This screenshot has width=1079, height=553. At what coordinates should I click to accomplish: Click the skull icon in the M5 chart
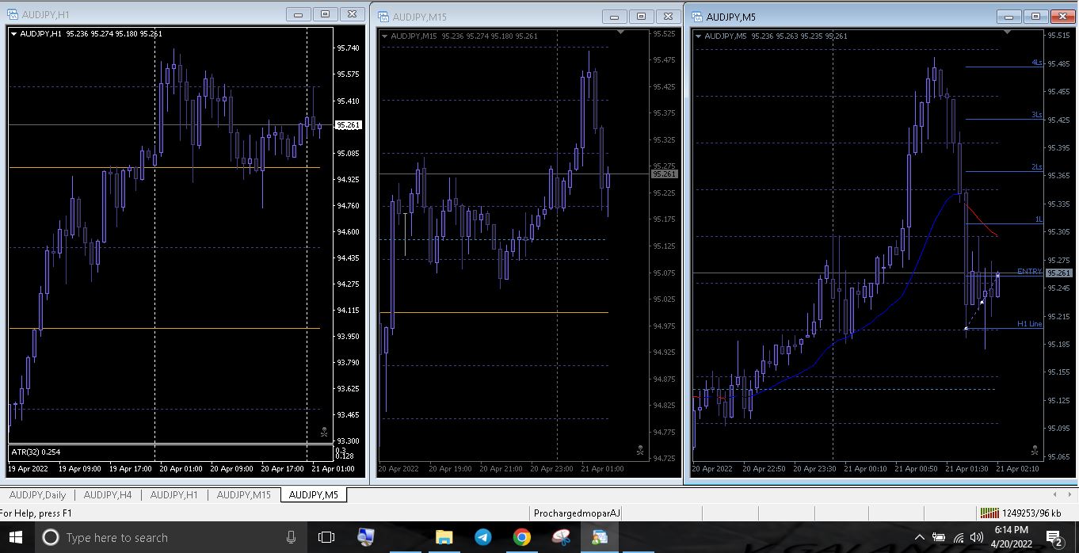point(1034,450)
